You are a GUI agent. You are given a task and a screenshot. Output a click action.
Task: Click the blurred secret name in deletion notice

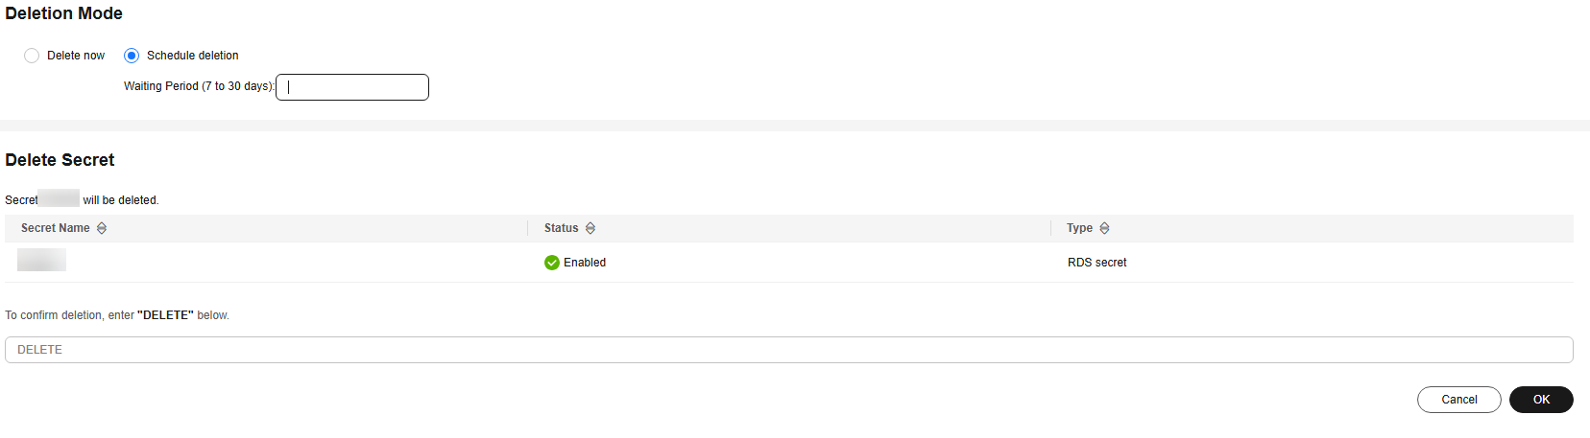coord(60,199)
